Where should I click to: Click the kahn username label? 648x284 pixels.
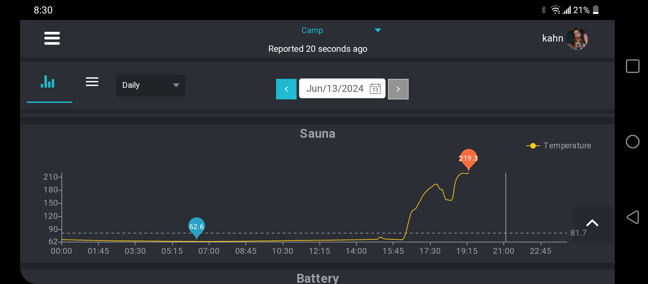552,38
